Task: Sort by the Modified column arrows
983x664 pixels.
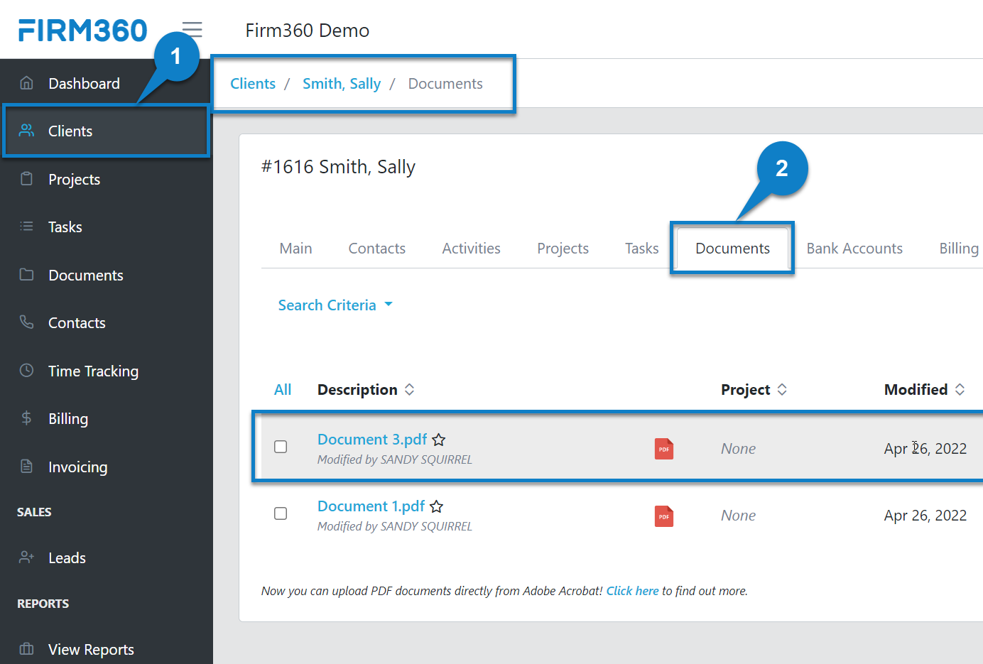Action: tap(960, 389)
